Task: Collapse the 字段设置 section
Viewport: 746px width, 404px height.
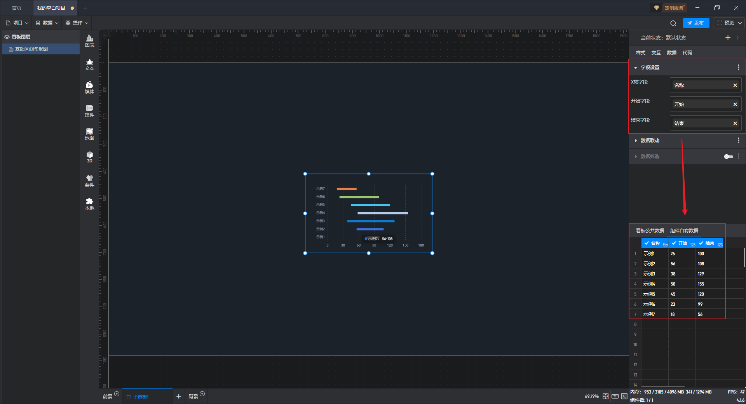Action: pyautogui.click(x=636, y=68)
